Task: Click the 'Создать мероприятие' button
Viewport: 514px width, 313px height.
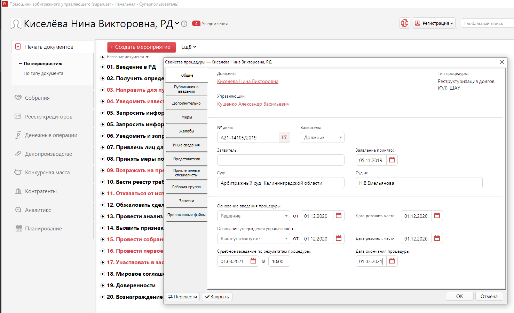Action: coord(141,47)
